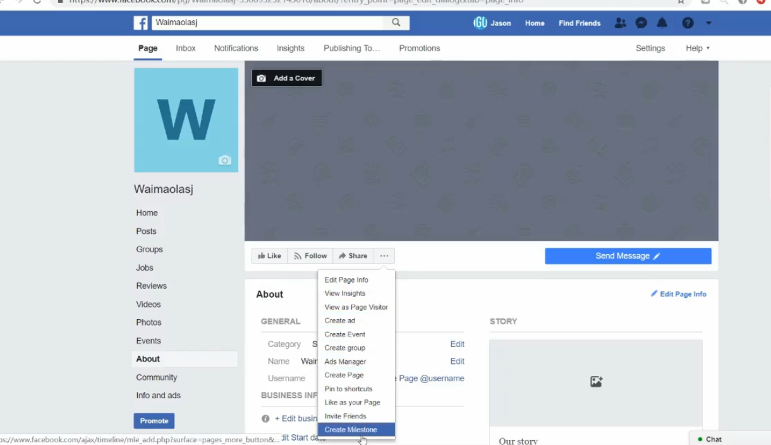This screenshot has height=445, width=771.
Task: Click the Waimaolasj page name heading
Action: coord(163,189)
